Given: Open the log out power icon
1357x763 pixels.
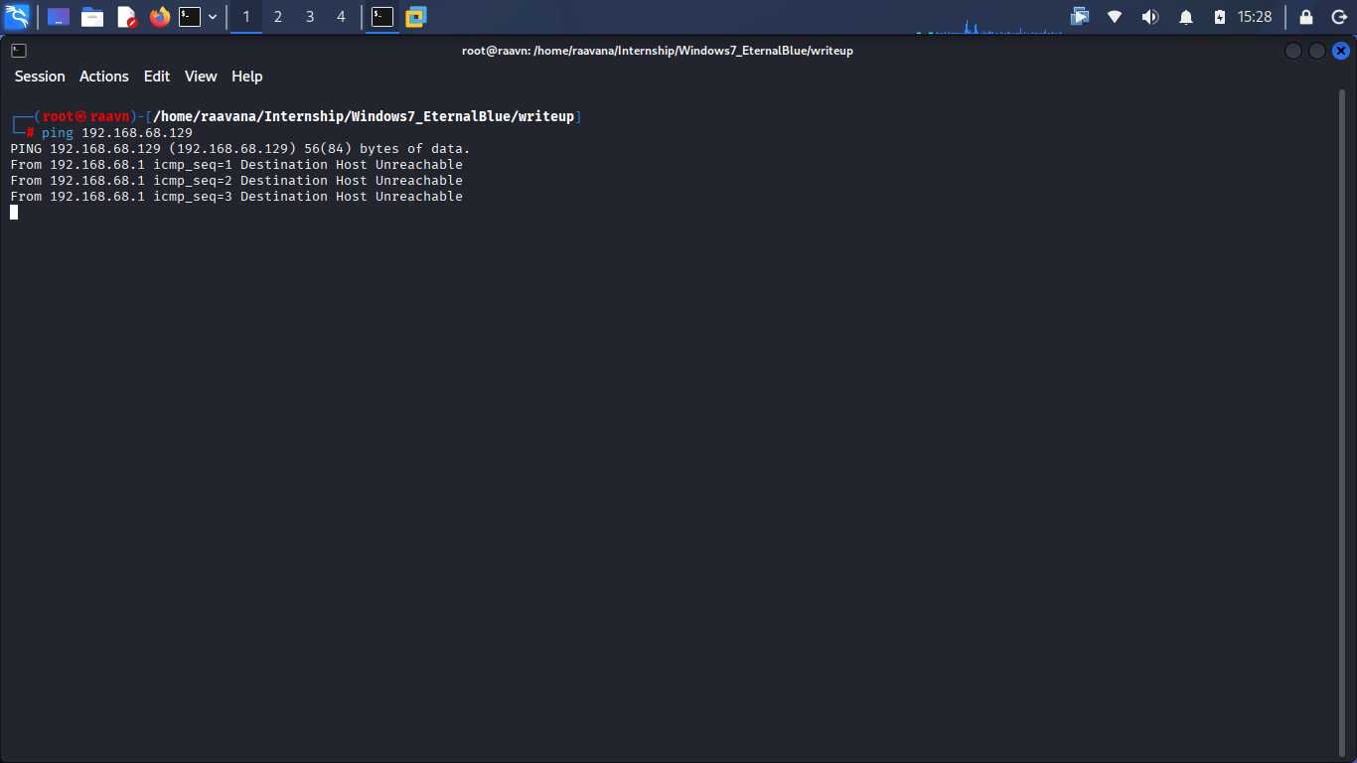Looking at the screenshot, I should point(1338,17).
